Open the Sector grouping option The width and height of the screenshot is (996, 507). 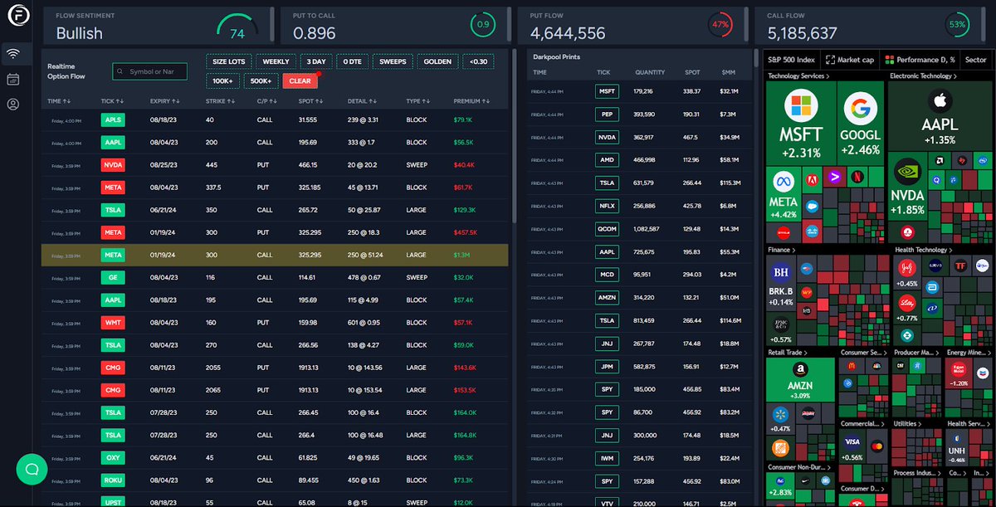click(x=976, y=60)
